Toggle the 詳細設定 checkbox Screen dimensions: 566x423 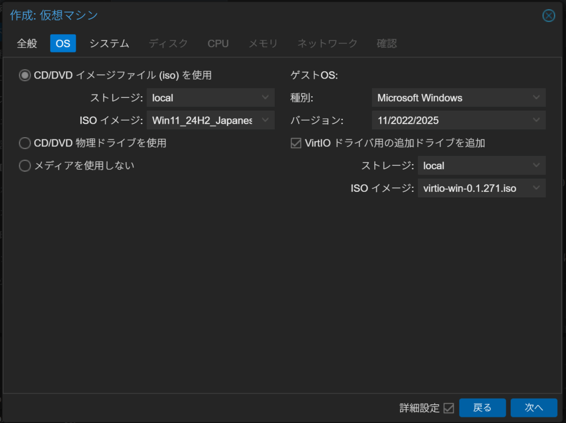click(x=449, y=408)
